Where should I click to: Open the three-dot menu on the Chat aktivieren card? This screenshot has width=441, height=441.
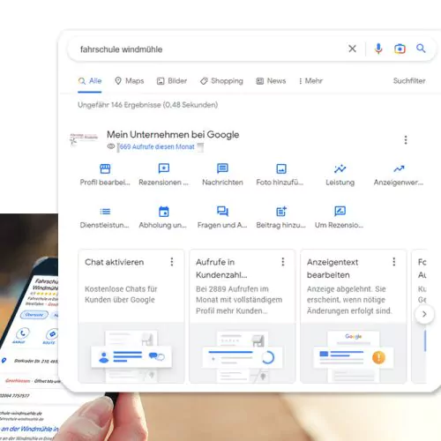[x=172, y=262]
